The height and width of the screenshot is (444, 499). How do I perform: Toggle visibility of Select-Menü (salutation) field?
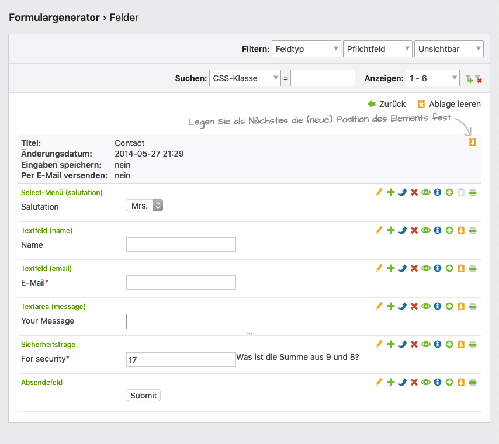[x=426, y=192]
